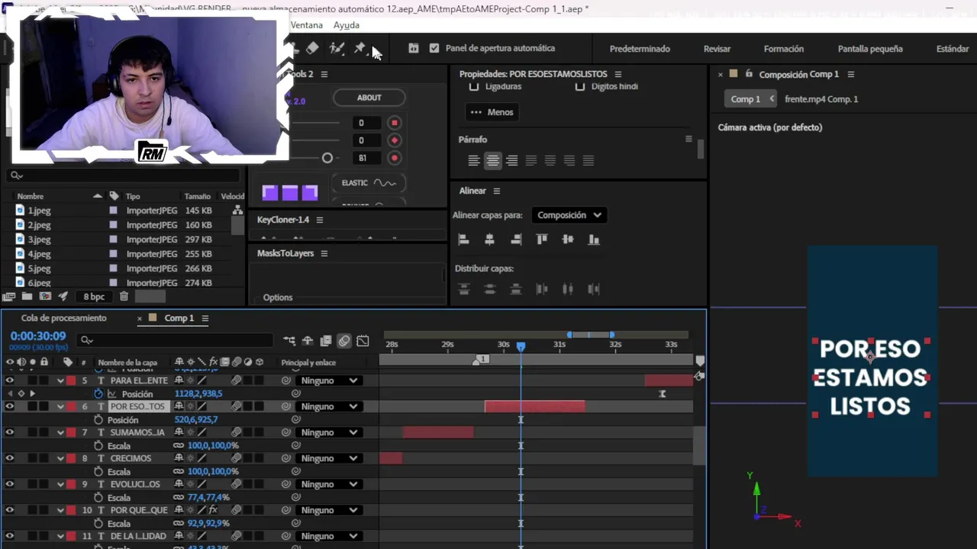This screenshot has width=977, height=549.
Task: Apply the ELASTIC preset button
Action: click(368, 183)
